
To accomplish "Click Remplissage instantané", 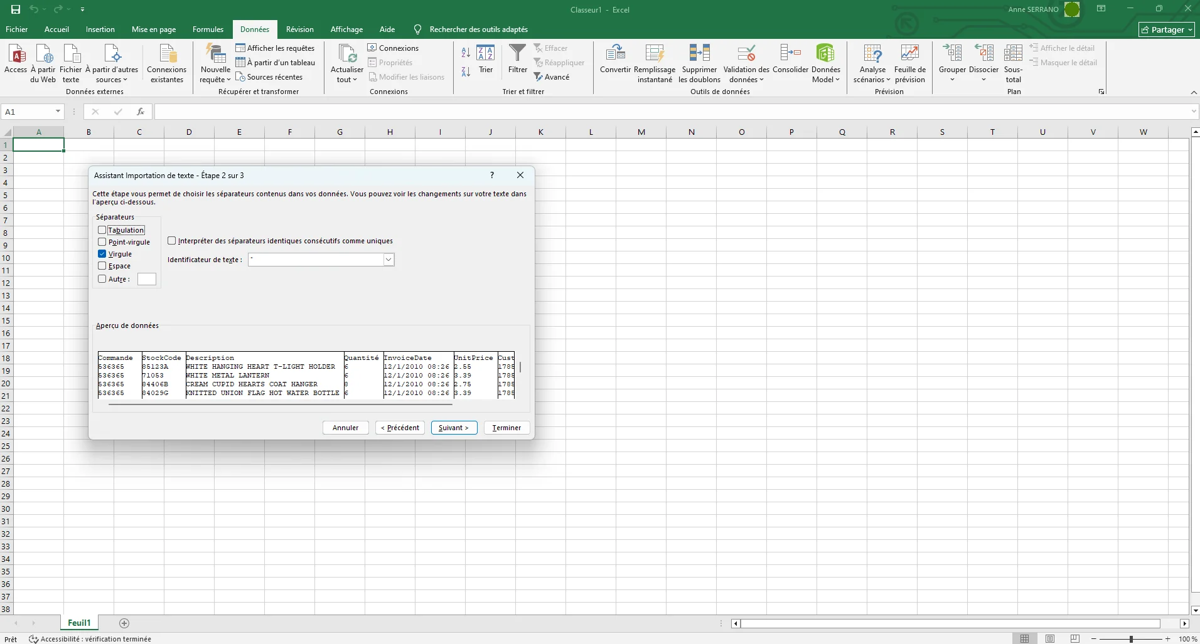I will tap(655, 63).
